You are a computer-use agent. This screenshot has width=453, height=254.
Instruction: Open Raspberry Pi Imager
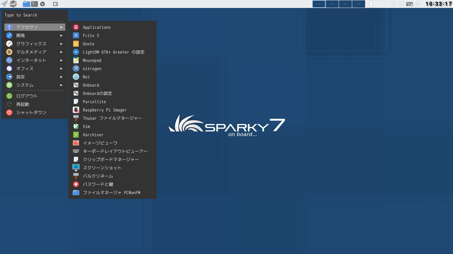click(x=112, y=110)
